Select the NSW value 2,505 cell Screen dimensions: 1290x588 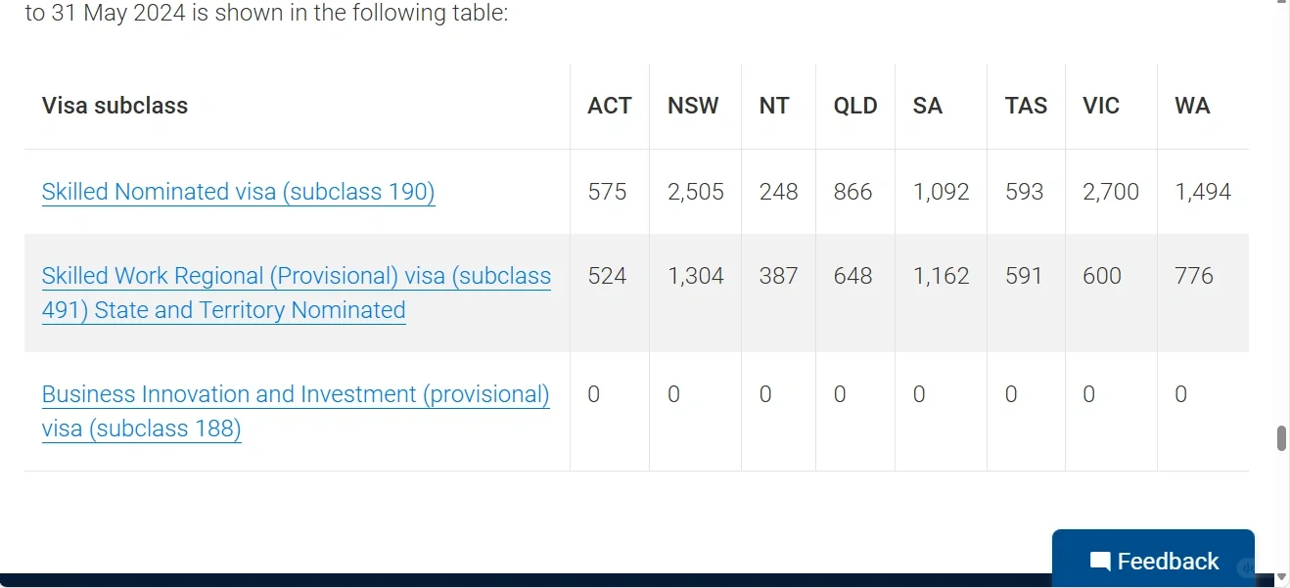click(695, 192)
